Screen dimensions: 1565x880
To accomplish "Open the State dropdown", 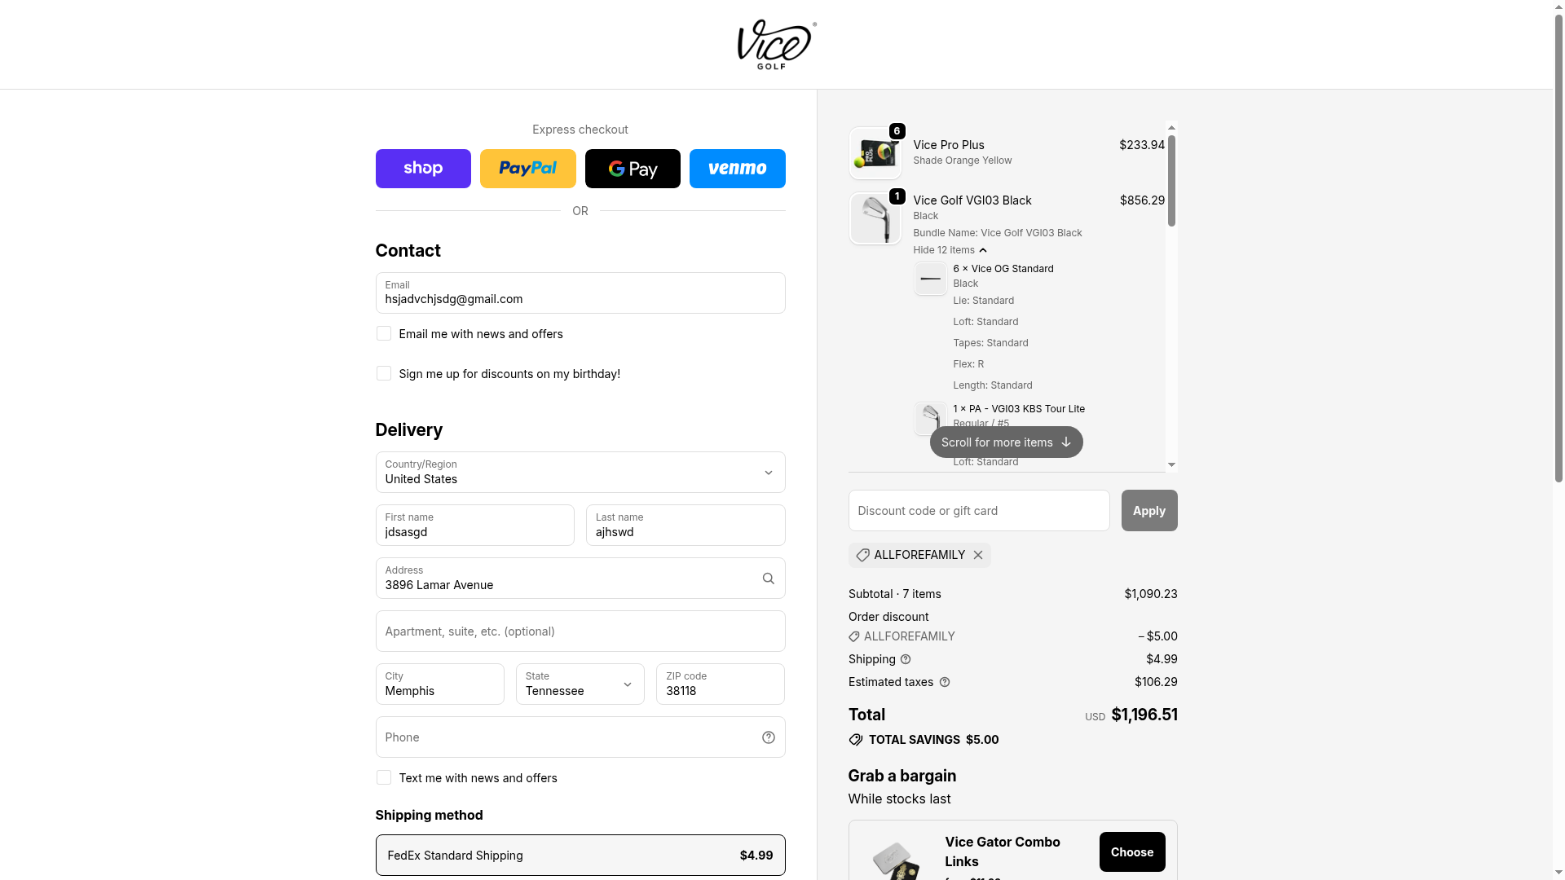I will click(x=580, y=684).
